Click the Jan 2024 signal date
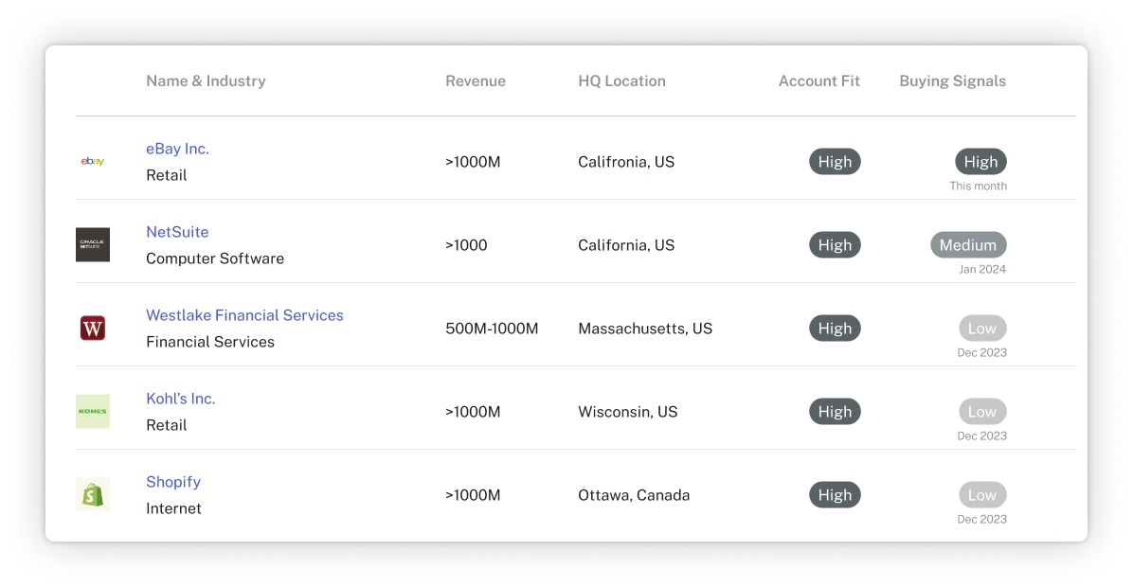The height and width of the screenshot is (587, 1133). 982,269
